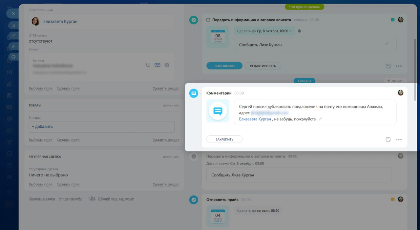420x230 pixels.
Task: Click the phone call icon in contact card
Action: coord(148,65)
